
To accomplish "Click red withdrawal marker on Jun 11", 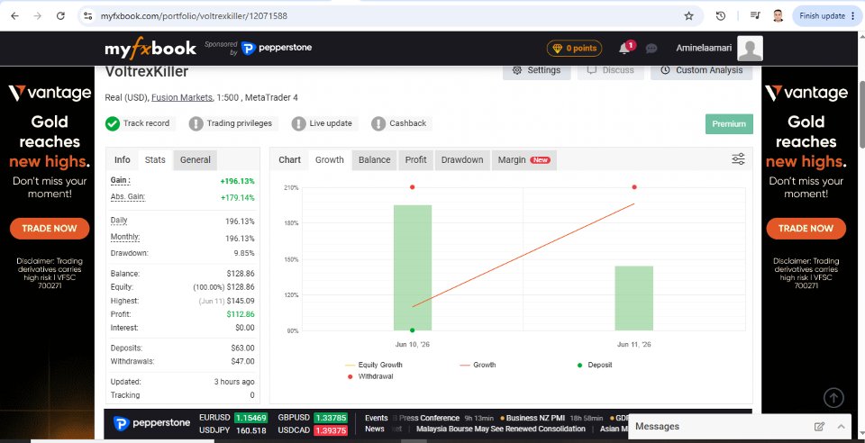I will [634, 187].
